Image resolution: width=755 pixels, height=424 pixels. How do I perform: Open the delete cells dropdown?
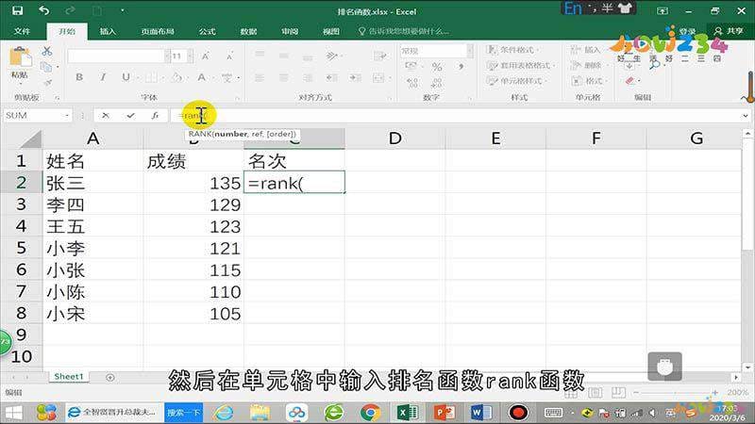pos(586,65)
